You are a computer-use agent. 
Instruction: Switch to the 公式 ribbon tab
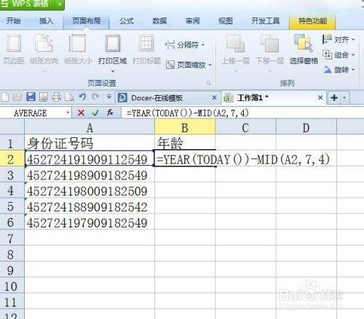127,21
